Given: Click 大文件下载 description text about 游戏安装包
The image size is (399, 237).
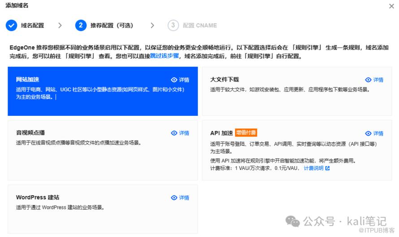Looking at the screenshot, I should click(x=290, y=89).
